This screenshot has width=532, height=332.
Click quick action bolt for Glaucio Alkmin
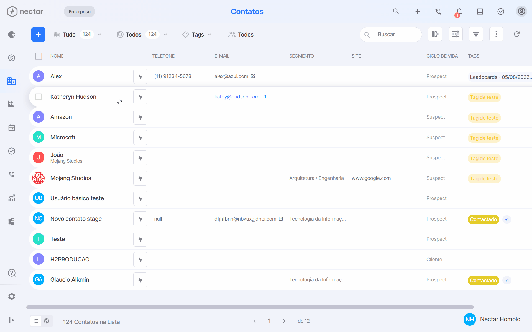point(140,280)
